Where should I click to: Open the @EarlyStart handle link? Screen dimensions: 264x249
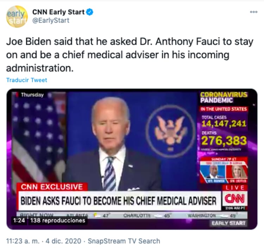pyautogui.click(x=51, y=20)
